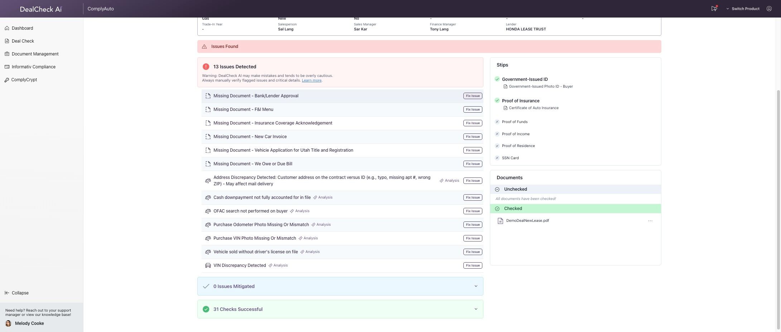The image size is (781, 332).
Task: Fix Issue for Vehicle sold without driver's license
Action: click(473, 252)
